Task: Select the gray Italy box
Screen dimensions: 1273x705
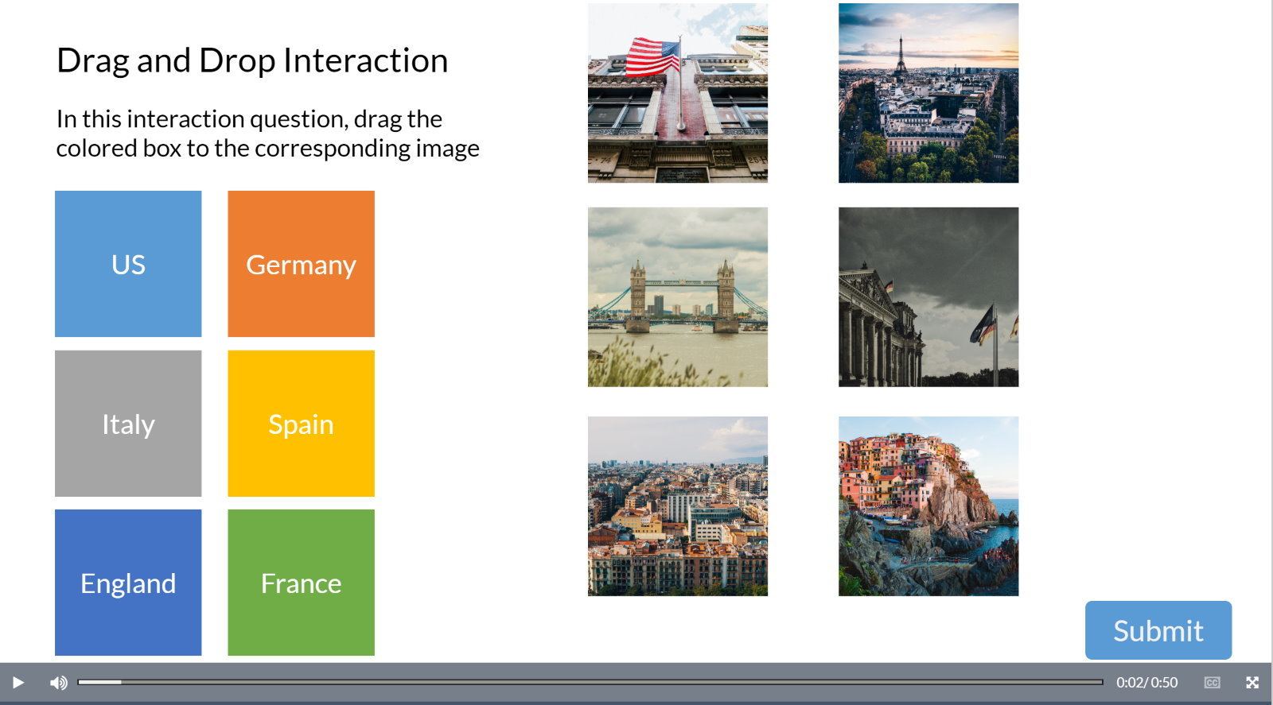Action: (128, 424)
